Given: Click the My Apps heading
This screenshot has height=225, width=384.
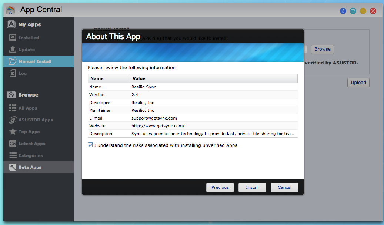Looking at the screenshot, I should tap(29, 24).
